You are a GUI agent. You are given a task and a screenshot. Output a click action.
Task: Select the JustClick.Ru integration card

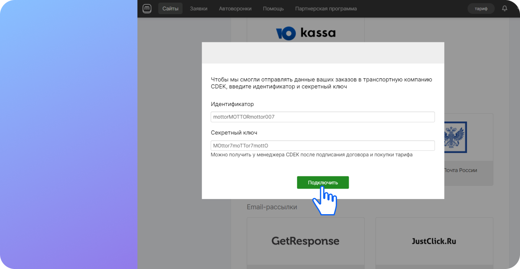pos(434,243)
